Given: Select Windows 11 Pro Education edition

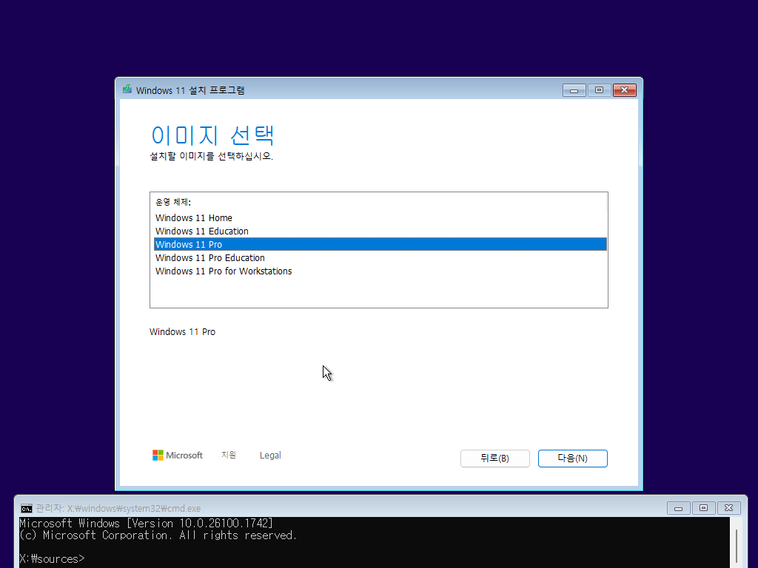Looking at the screenshot, I should [x=209, y=257].
